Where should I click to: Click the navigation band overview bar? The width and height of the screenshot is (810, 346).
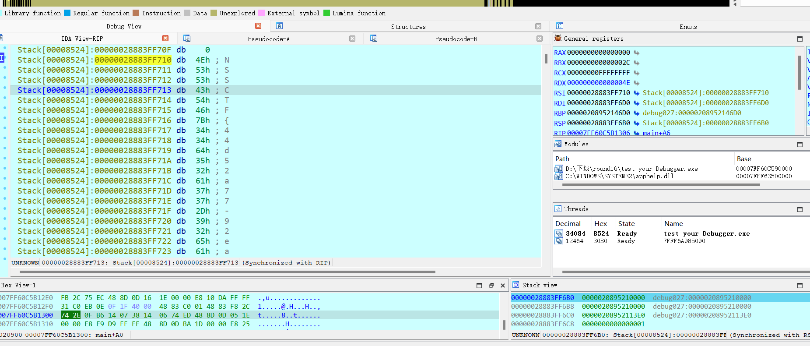pyautogui.click(x=365, y=3)
